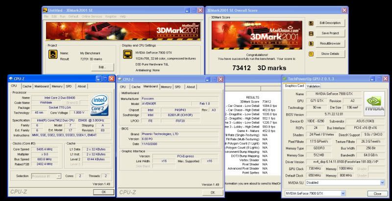Click the GPU-Z title bar icon
This screenshot has width=392, height=201.
click(285, 79)
